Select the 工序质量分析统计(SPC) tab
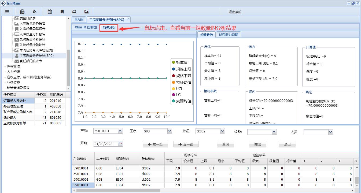This screenshot has width=361, height=193. pyautogui.click(x=107, y=20)
